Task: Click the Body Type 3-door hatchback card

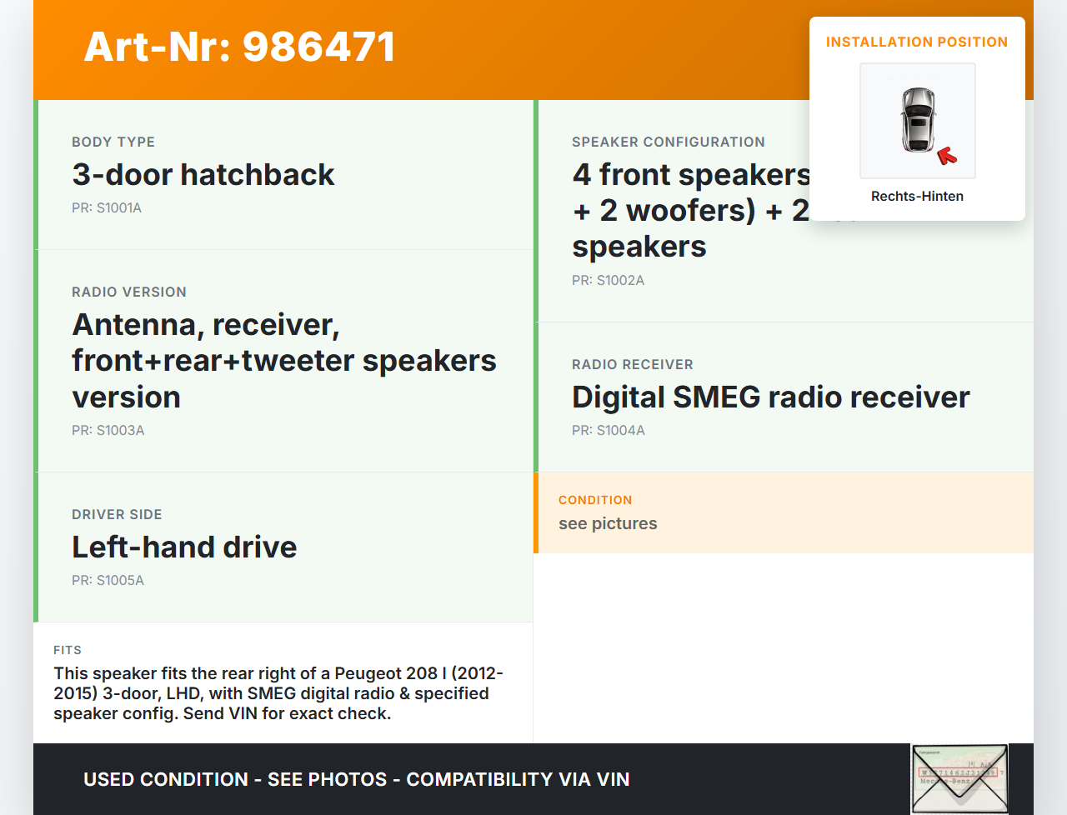Action: click(283, 175)
